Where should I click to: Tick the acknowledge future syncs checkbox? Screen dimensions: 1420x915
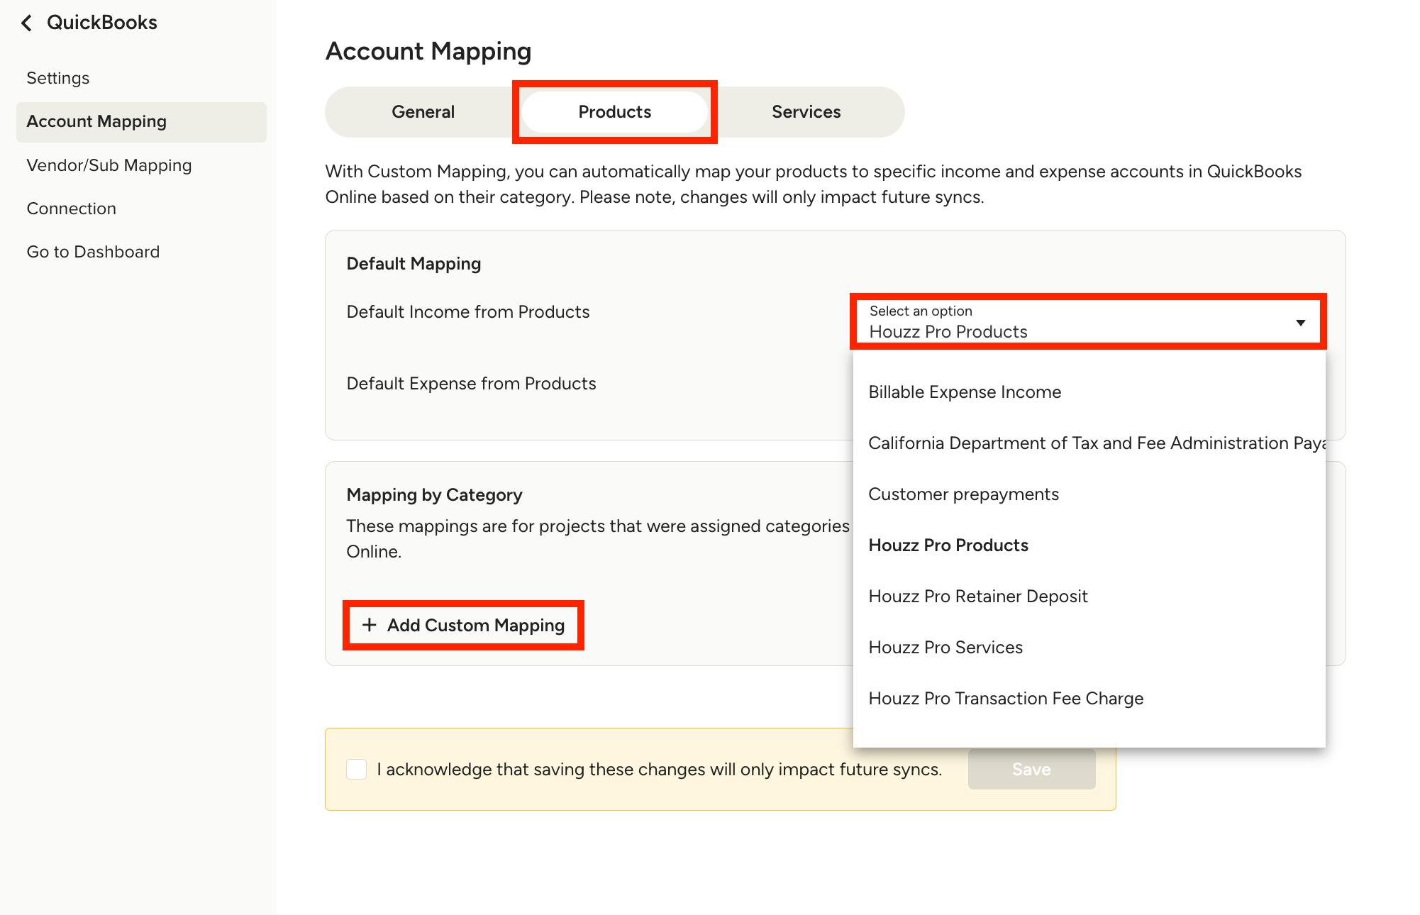(x=356, y=770)
